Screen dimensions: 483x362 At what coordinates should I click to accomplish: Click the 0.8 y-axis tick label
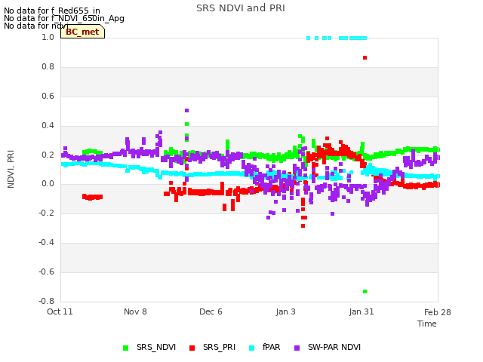click(x=48, y=66)
